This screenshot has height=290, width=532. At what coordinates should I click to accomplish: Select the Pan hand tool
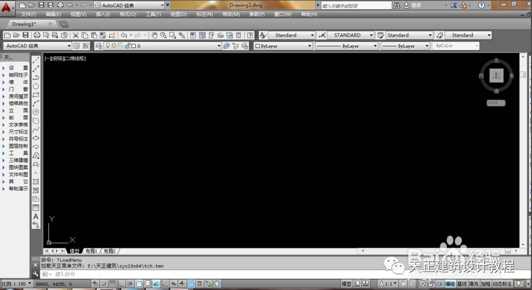(154, 35)
